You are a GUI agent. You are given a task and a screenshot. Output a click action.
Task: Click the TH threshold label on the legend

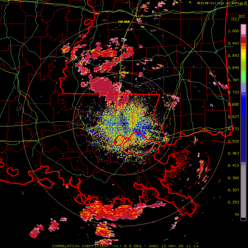(237, 215)
